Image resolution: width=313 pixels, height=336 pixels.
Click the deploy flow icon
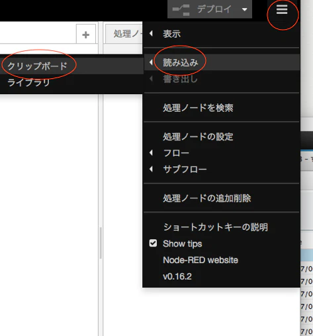coord(181,9)
